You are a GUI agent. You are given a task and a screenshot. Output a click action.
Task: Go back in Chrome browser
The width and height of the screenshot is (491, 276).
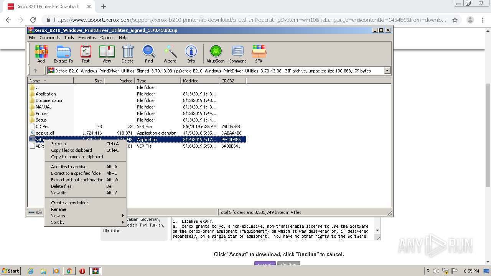8,20
